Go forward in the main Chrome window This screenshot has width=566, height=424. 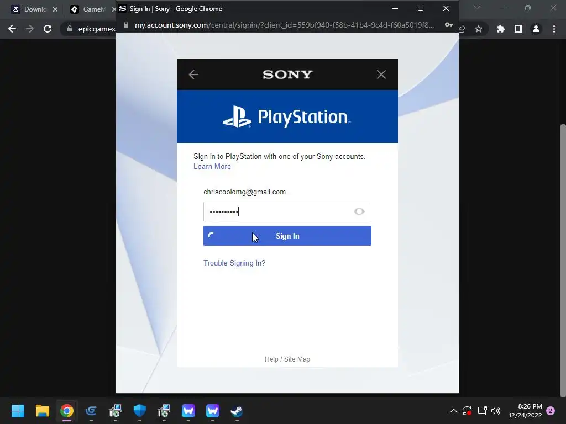coord(30,29)
